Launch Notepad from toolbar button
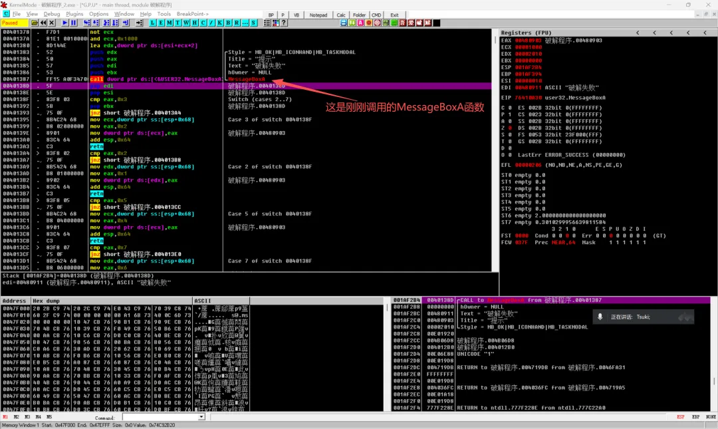 tap(318, 15)
